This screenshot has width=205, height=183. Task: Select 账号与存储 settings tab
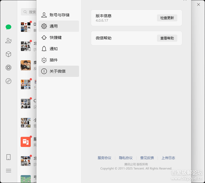(59, 15)
